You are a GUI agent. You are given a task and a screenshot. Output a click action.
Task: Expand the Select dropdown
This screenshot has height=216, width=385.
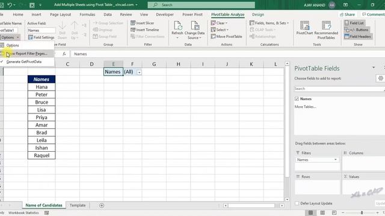pos(227,29)
